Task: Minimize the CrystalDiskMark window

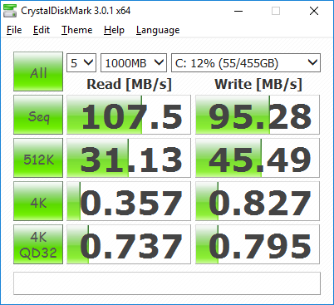Action: (238, 11)
